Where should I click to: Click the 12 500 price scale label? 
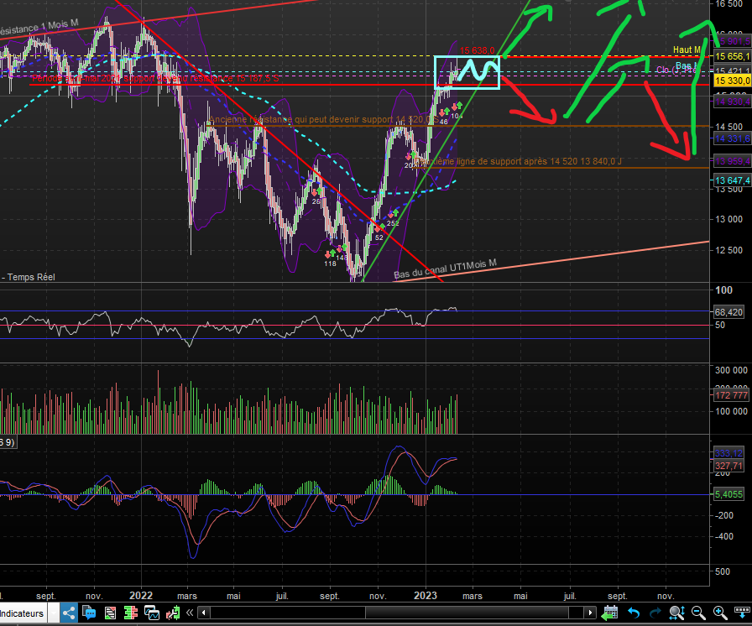pos(729,250)
